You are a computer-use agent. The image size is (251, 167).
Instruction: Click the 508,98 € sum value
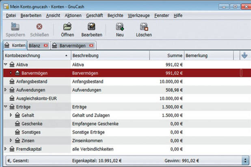[174, 90]
